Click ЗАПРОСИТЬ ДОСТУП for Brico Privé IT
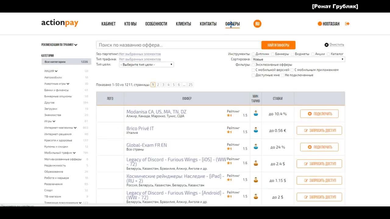Screen dimensions: 390x219 319,130
